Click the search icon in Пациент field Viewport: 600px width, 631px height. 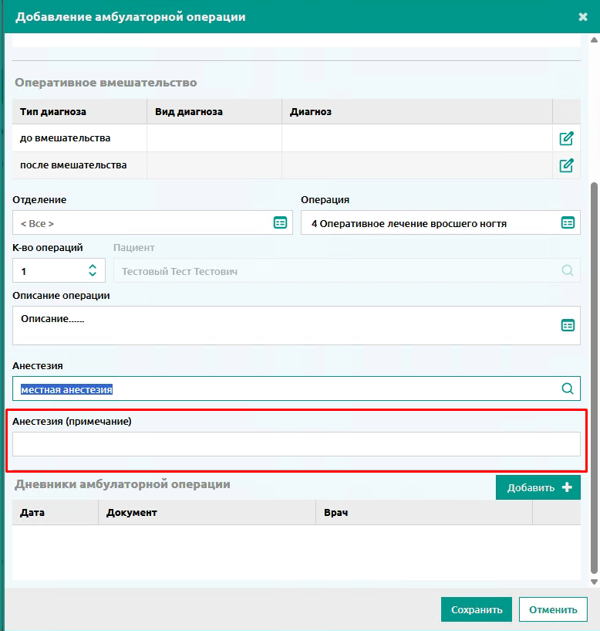(568, 270)
